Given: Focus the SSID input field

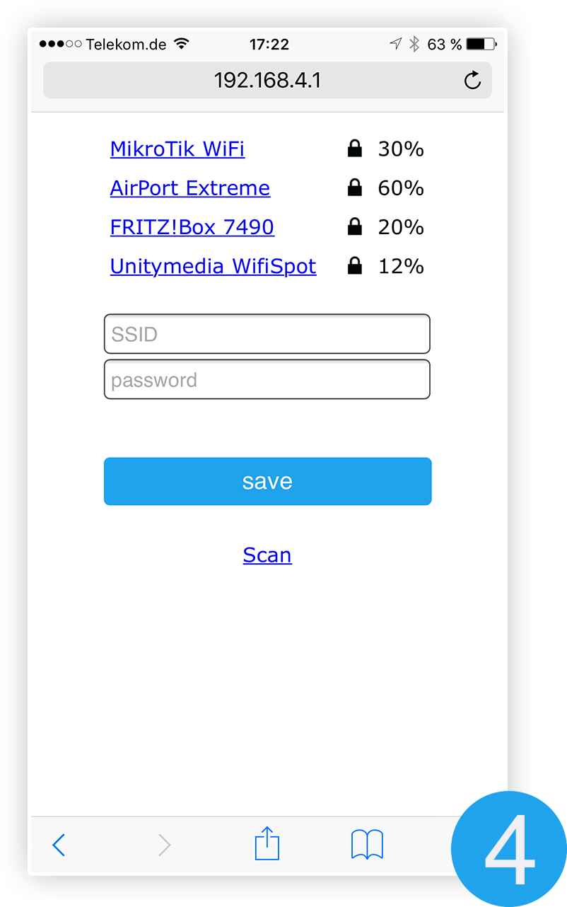Looking at the screenshot, I should click(267, 334).
